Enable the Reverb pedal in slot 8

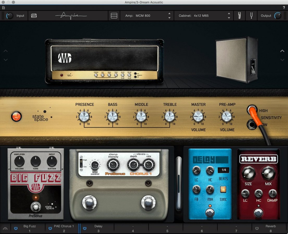pyautogui.click(x=258, y=228)
